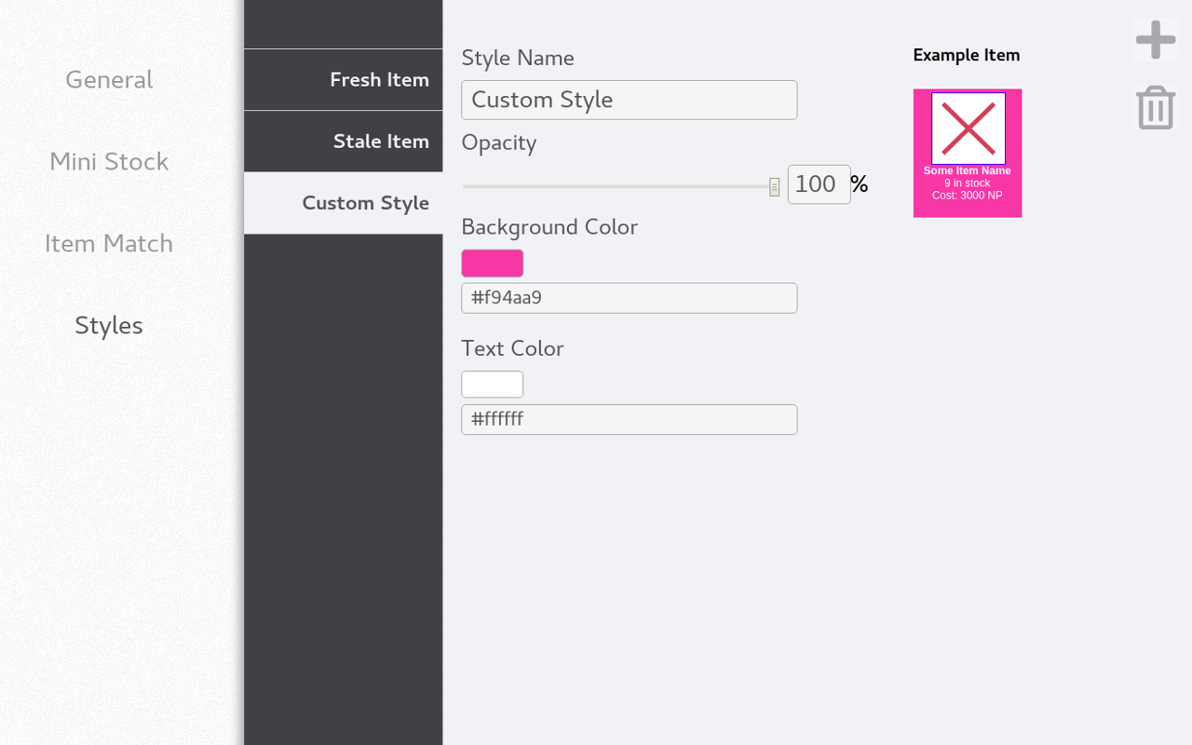Switch to the Item Match section

point(109,244)
